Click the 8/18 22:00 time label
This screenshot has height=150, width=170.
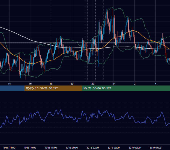(x=93, y=147)
